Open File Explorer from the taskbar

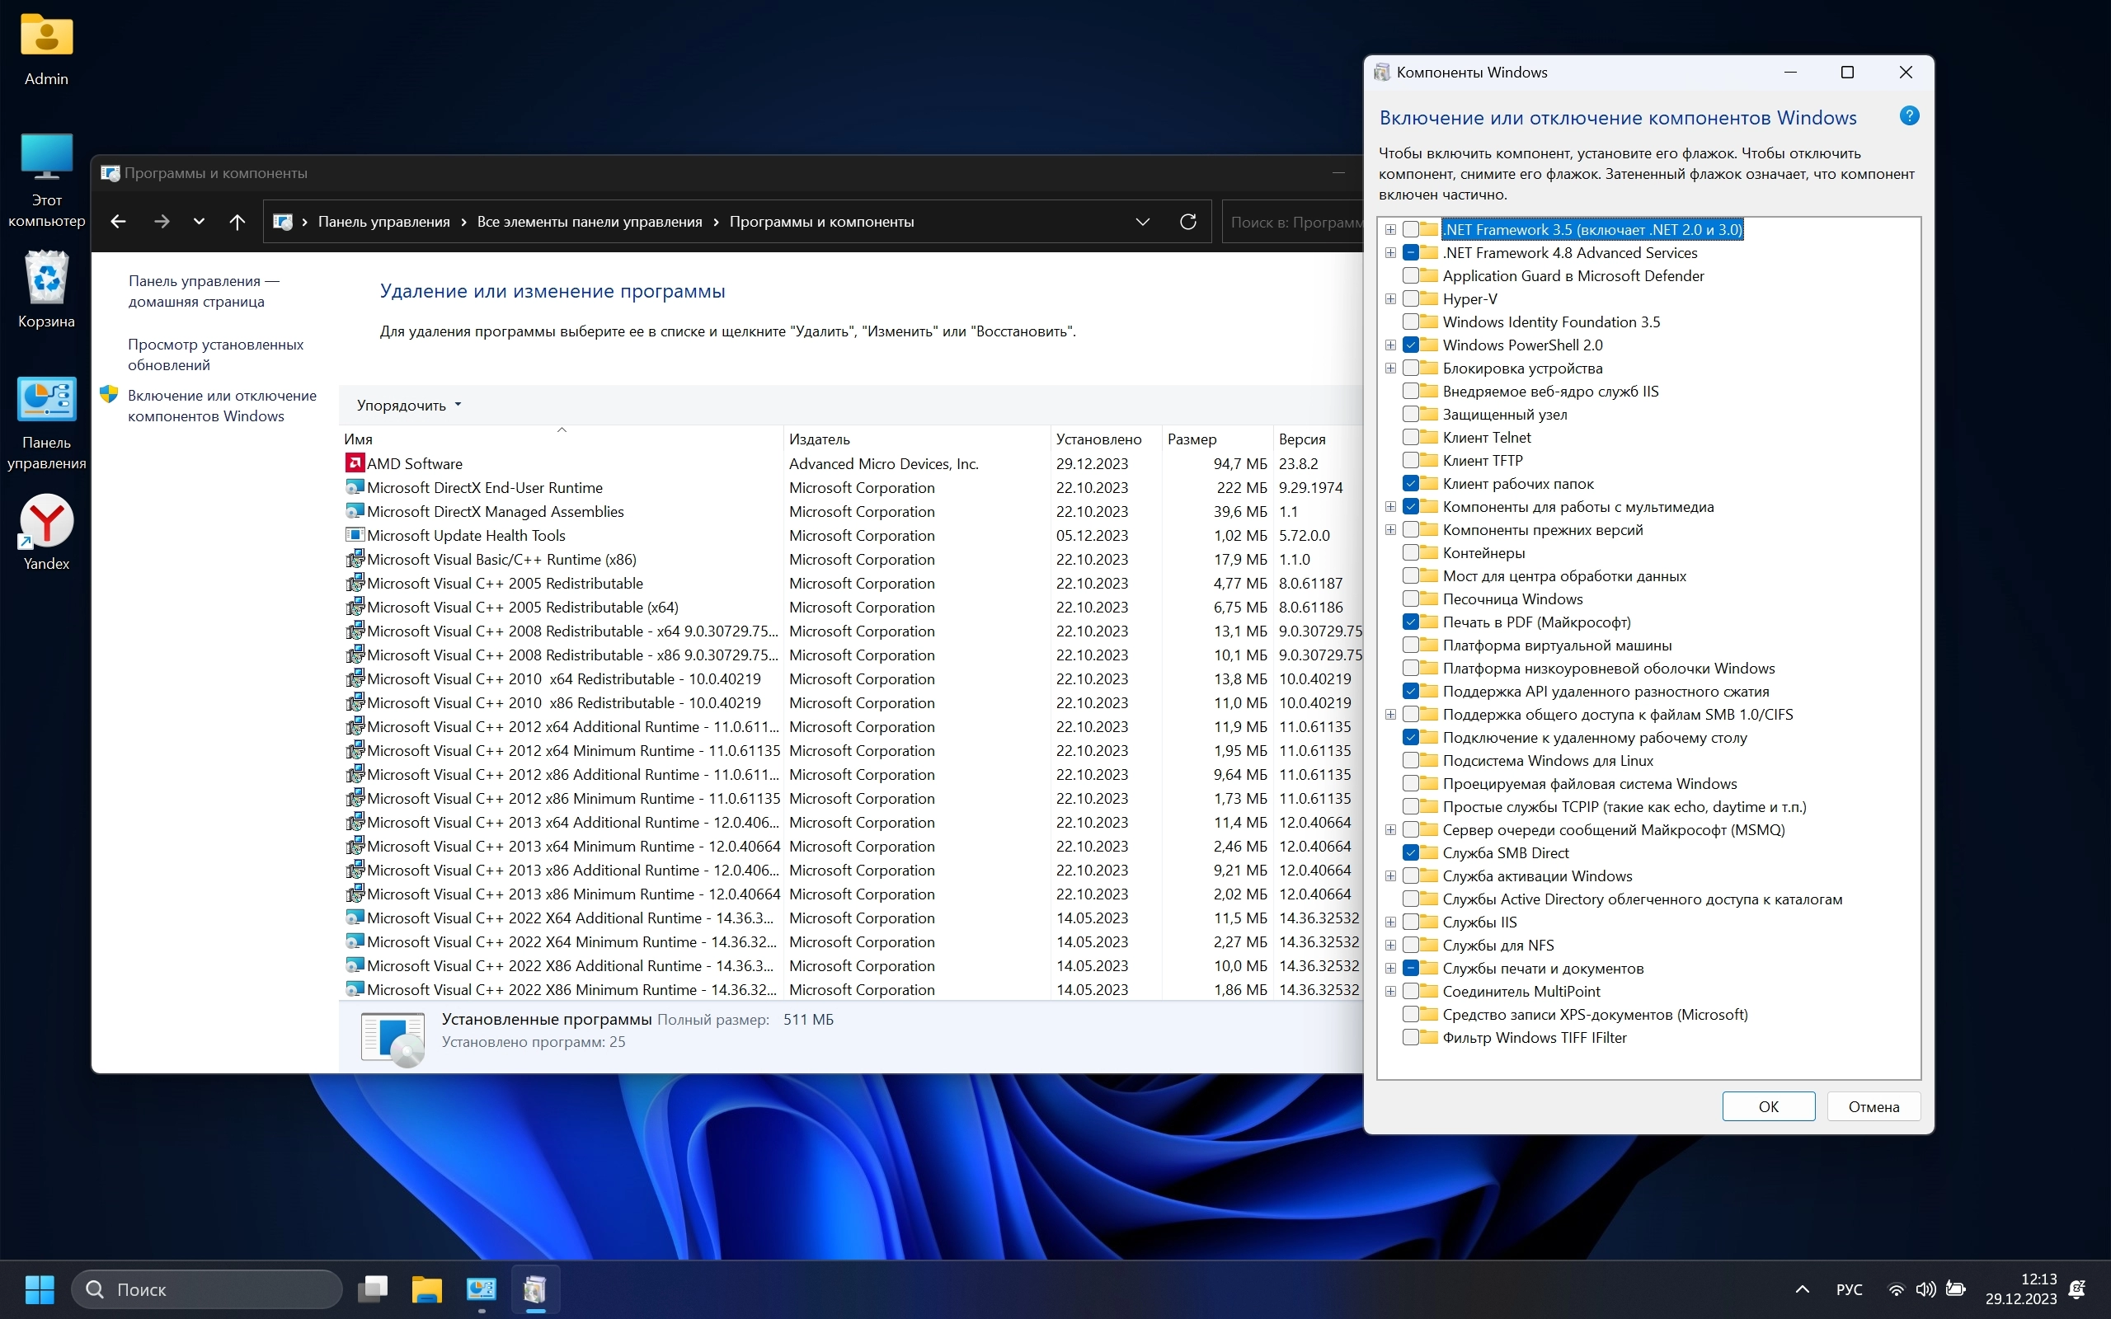[426, 1288]
